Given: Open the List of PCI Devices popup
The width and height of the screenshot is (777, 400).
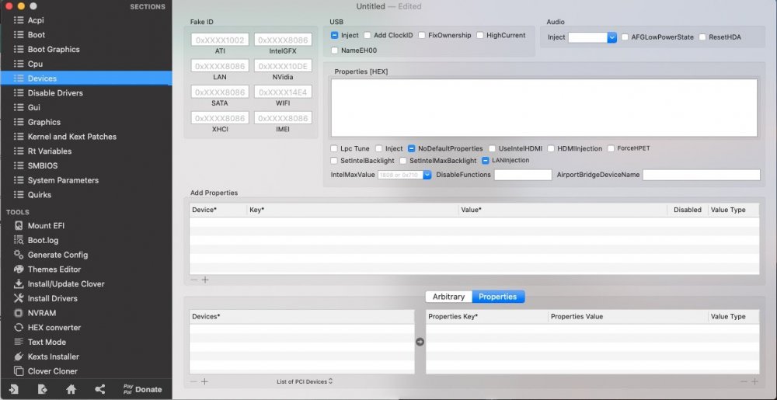Looking at the screenshot, I should click(305, 381).
